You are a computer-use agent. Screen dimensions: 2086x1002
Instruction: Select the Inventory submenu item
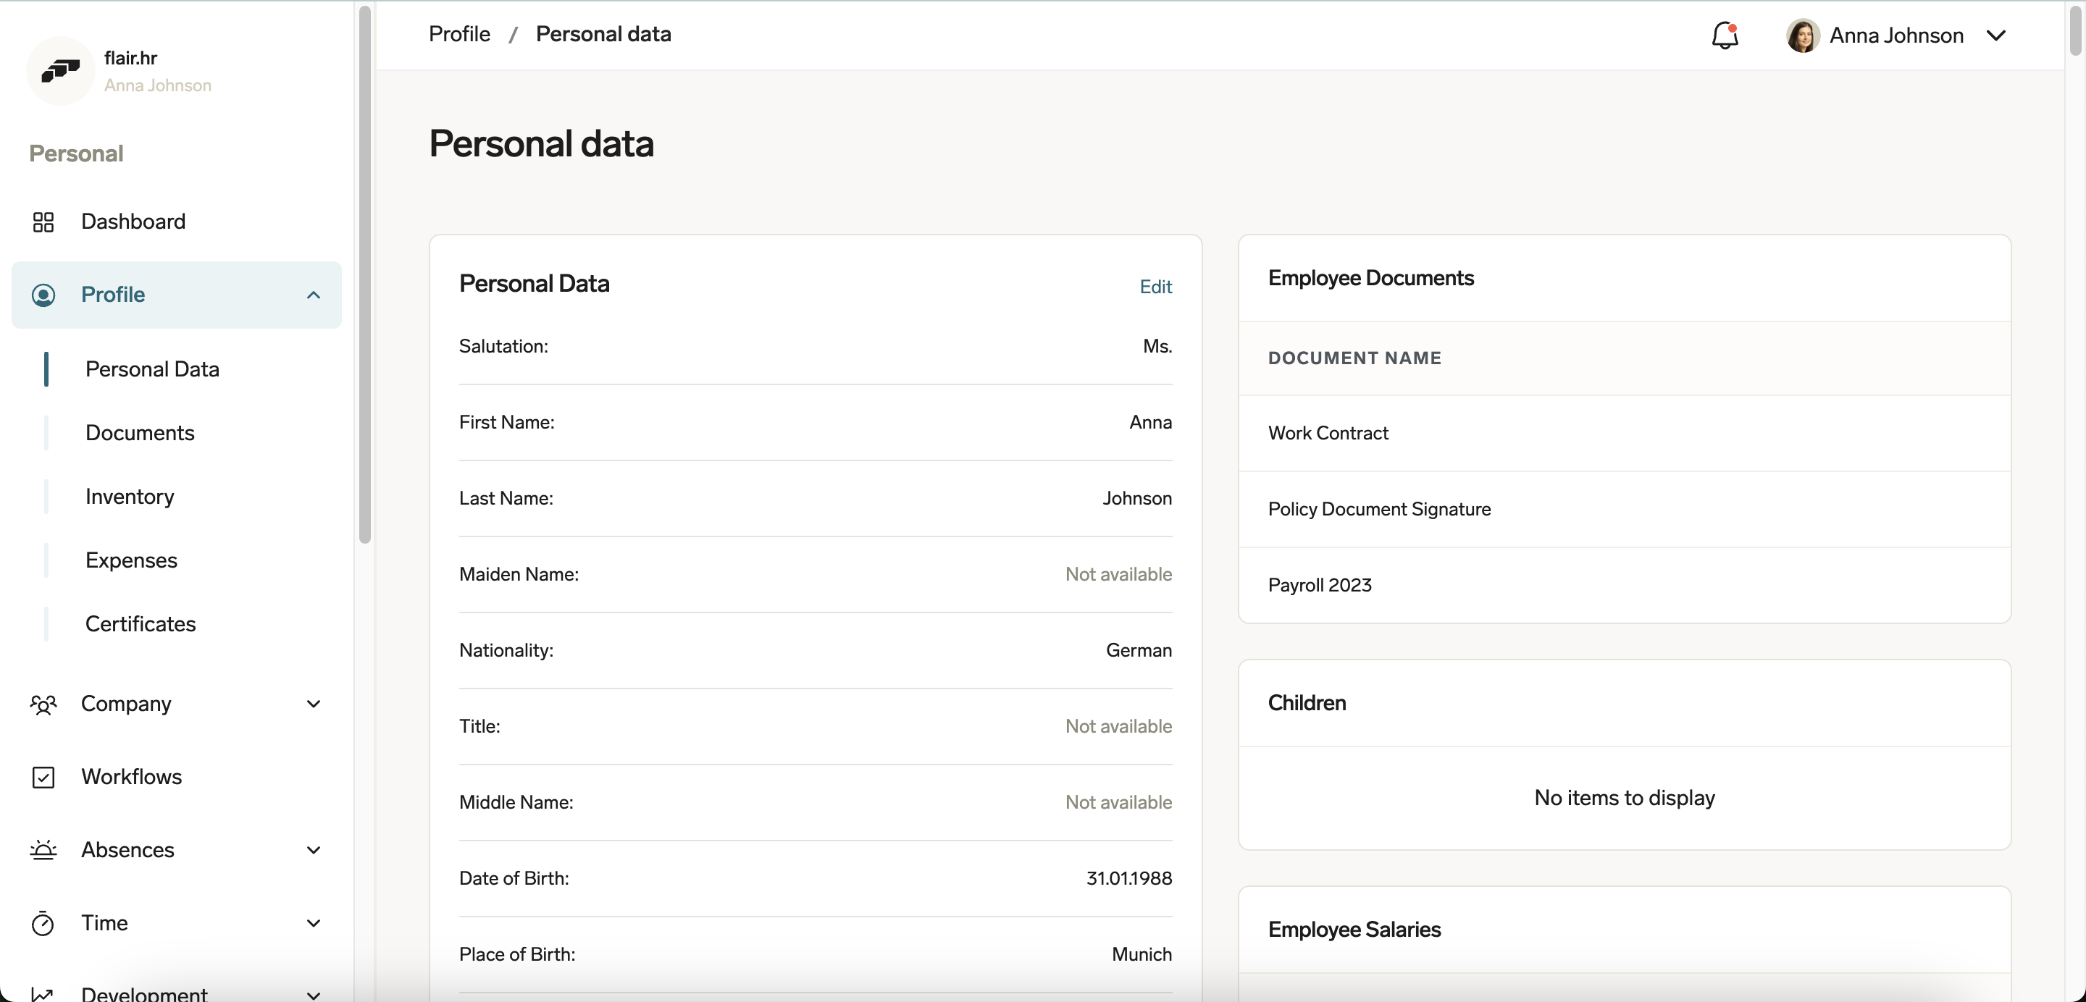[x=130, y=496]
